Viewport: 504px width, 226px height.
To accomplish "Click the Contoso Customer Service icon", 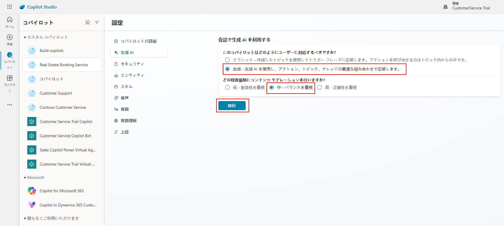I will point(32,107).
